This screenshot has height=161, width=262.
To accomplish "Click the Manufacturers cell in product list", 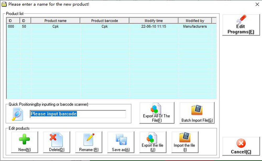I will pyautogui.click(x=195, y=26).
